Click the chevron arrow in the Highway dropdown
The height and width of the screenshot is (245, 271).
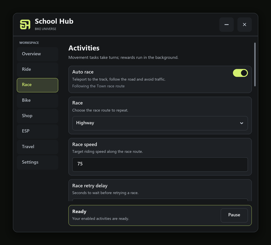241,123
